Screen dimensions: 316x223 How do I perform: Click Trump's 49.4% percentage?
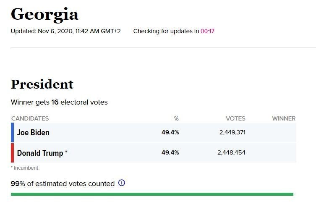click(170, 152)
